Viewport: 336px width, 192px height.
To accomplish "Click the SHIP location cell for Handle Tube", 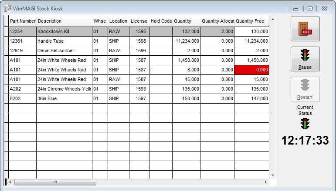I will pyautogui.click(x=118, y=41).
